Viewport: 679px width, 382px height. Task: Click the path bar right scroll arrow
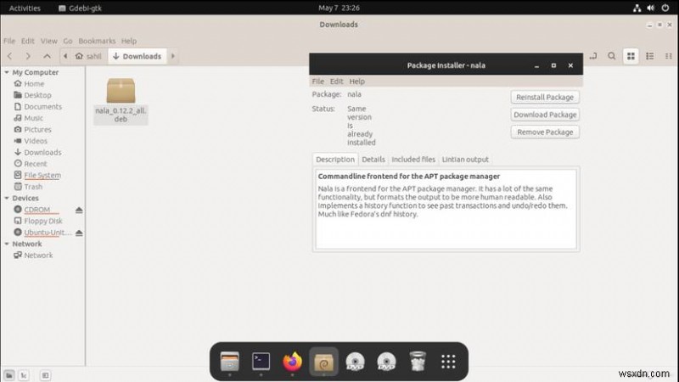pyautogui.click(x=173, y=56)
